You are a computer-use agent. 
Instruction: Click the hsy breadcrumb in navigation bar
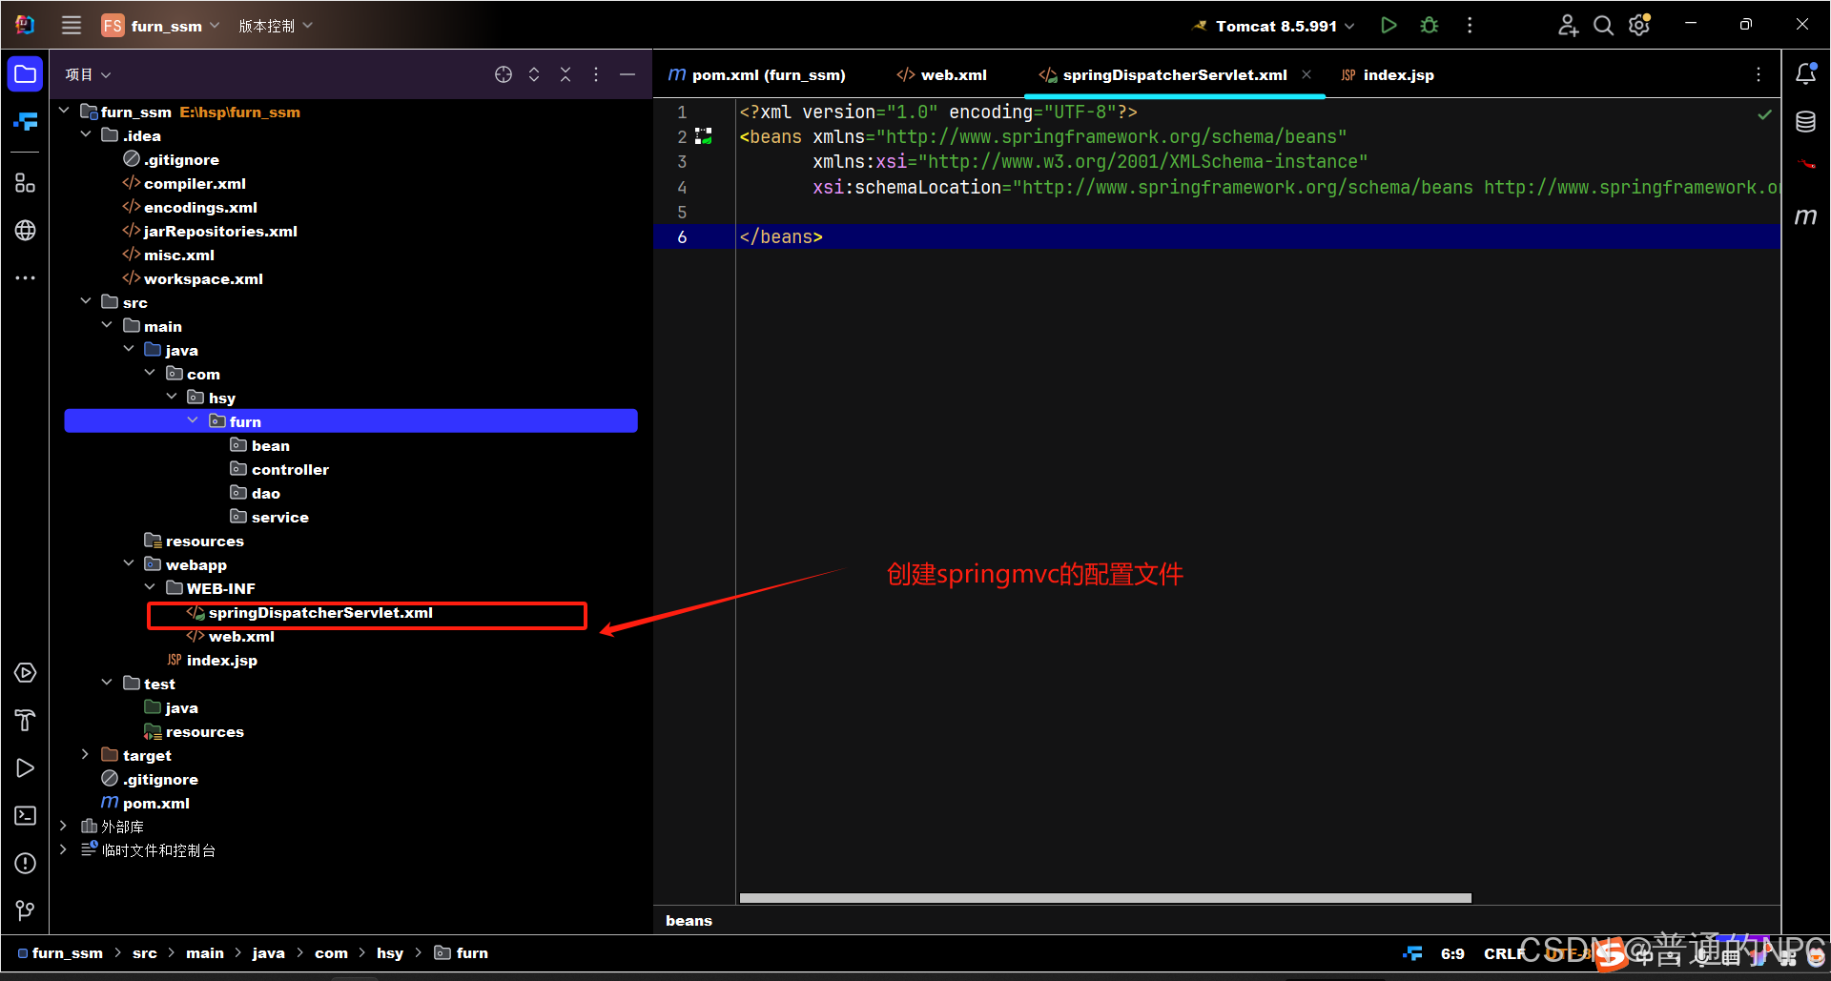pyautogui.click(x=390, y=953)
